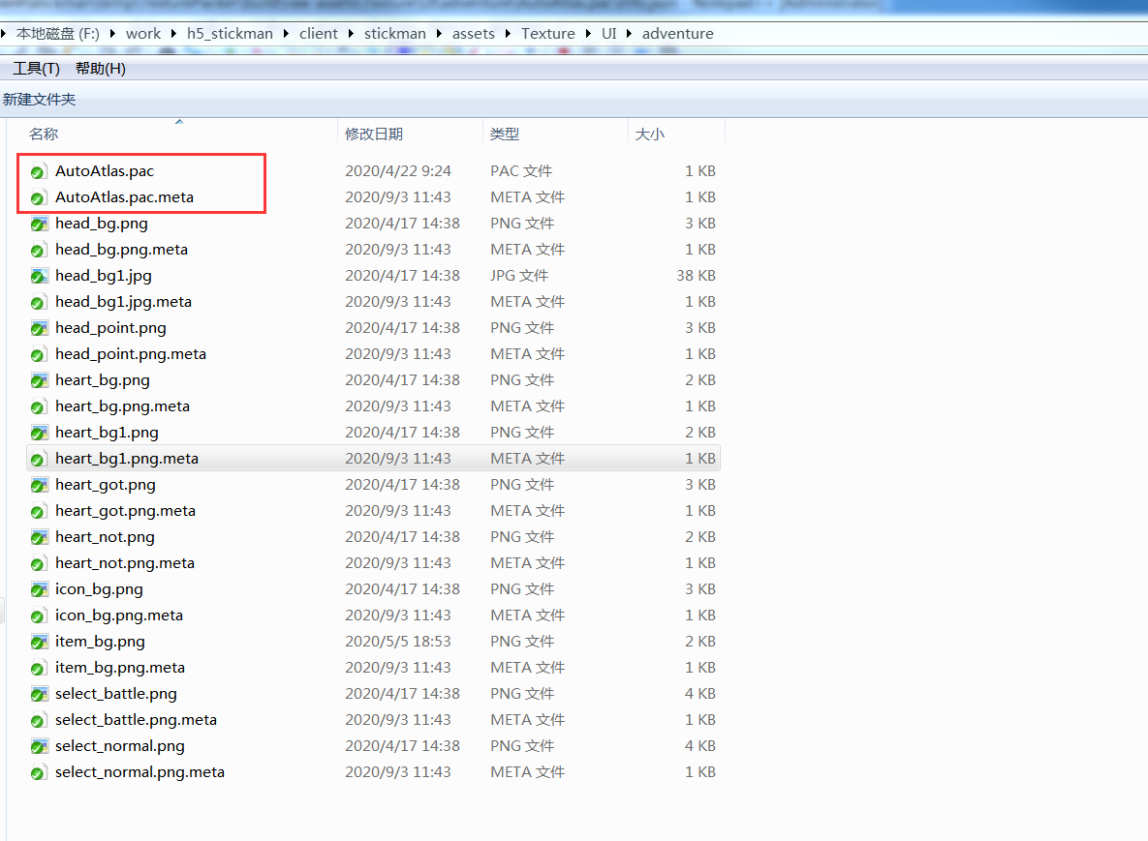
Task: Click the heart_bg.png.meta file icon
Action: coord(39,407)
